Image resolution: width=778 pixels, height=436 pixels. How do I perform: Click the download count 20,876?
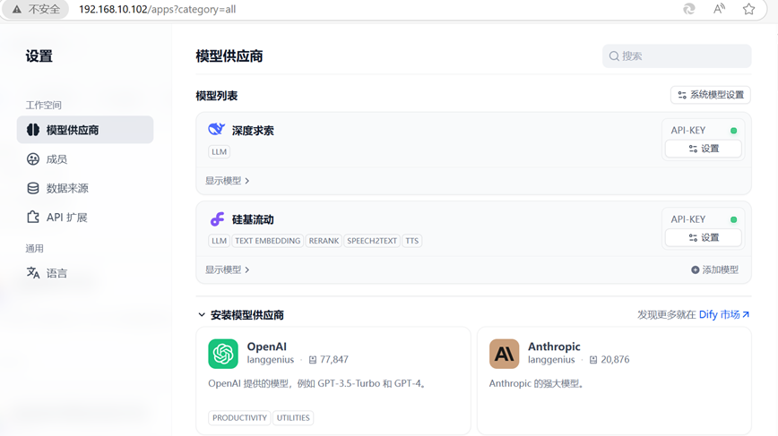tap(609, 360)
